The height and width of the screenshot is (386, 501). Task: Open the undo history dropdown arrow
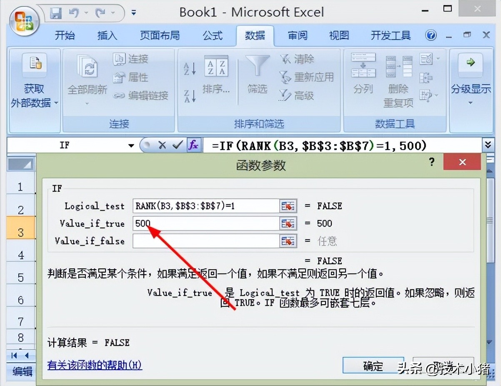[85, 13]
